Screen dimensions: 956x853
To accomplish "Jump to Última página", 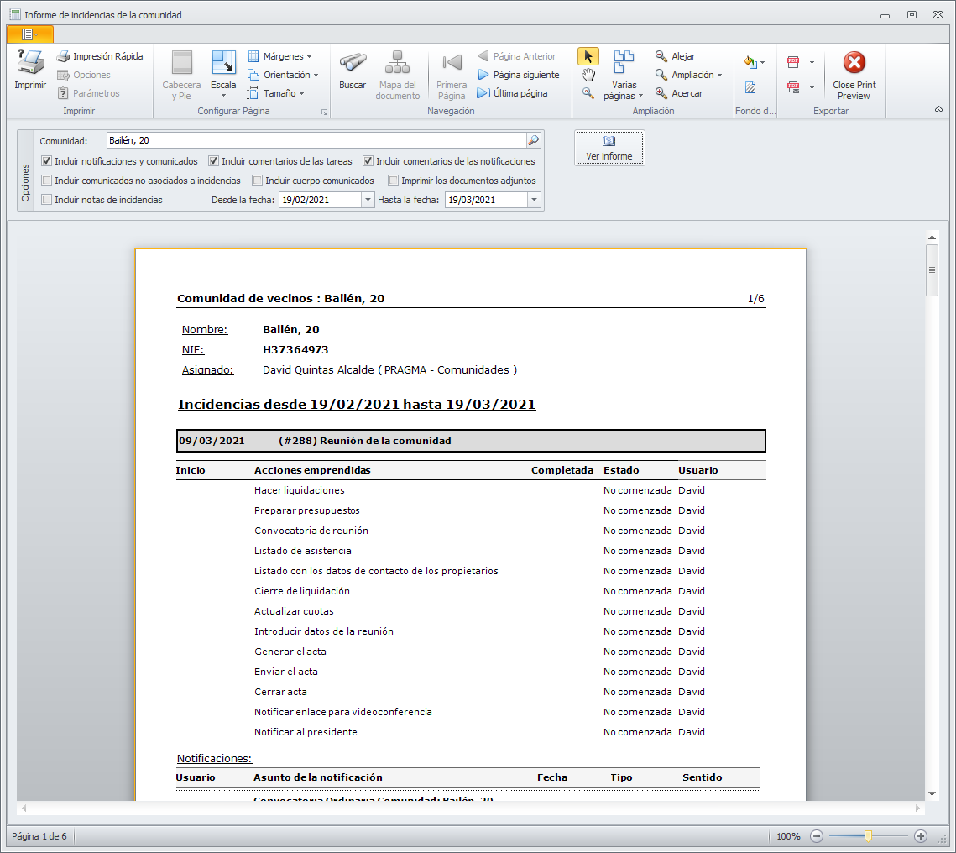I will click(x=512, y=93).
